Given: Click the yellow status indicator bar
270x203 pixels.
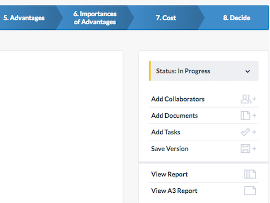Looking at the screenshot, I should 150,71.
